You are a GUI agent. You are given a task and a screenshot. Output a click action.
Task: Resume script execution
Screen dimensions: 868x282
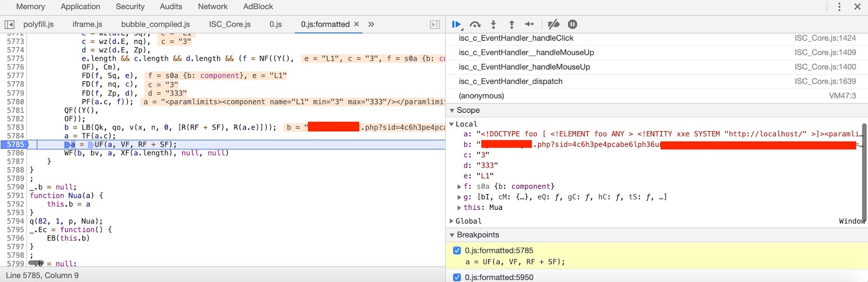pyautogui.click(x=457, y=24)
